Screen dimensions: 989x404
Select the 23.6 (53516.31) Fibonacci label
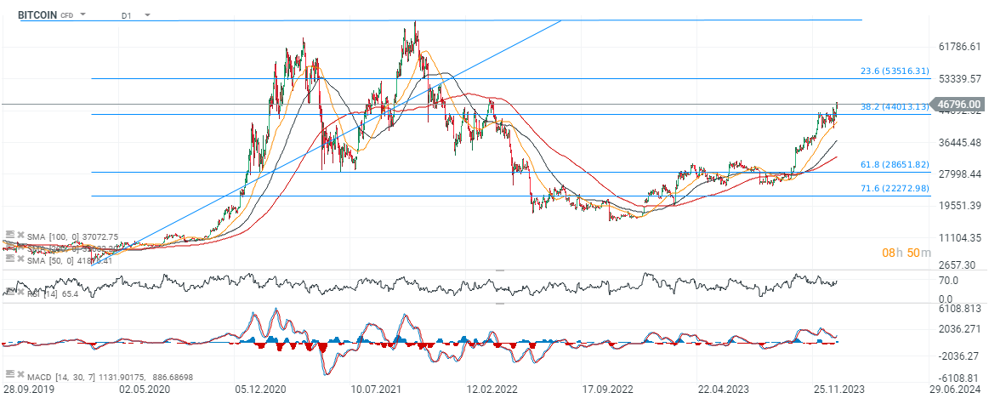[x=895, y=71]
